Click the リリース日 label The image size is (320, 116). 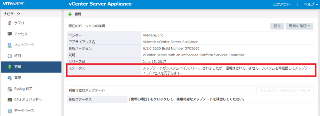77,62
